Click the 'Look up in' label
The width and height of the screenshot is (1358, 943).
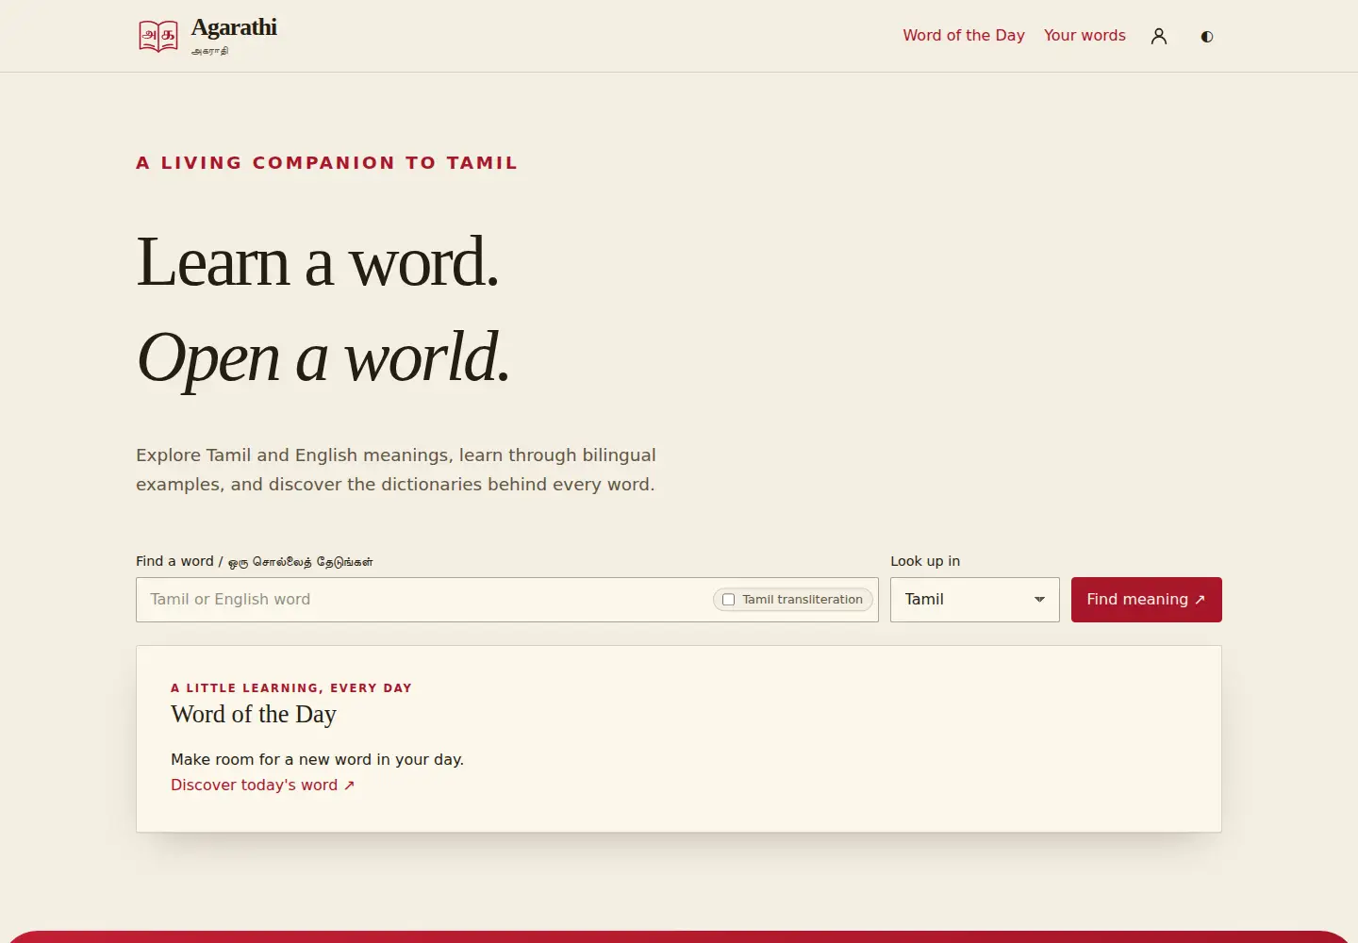[x=925, y=561]
